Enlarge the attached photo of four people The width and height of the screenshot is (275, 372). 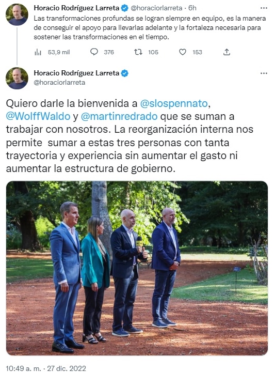[137, 268]
